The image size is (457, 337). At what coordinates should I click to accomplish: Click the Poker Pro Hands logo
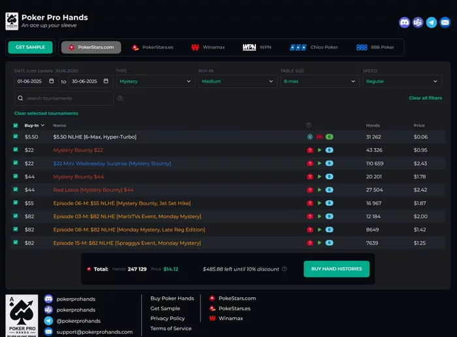[12, 22]
